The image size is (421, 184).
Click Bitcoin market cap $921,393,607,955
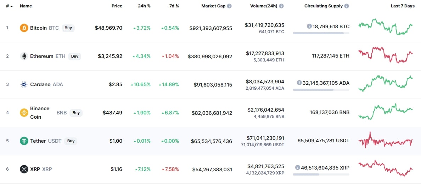point(211,28)
